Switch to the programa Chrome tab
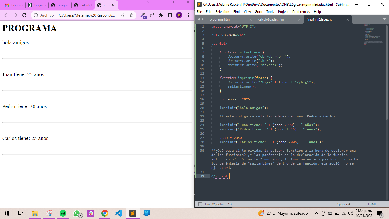 pyautogui.click(x=60, y=5)
